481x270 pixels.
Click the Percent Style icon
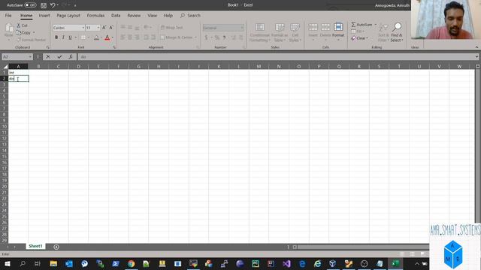click(x=217, y=37)
